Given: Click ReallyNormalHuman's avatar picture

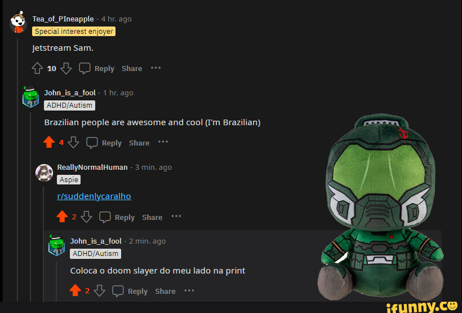Looking at the screenshot, I should click(44, 173).
